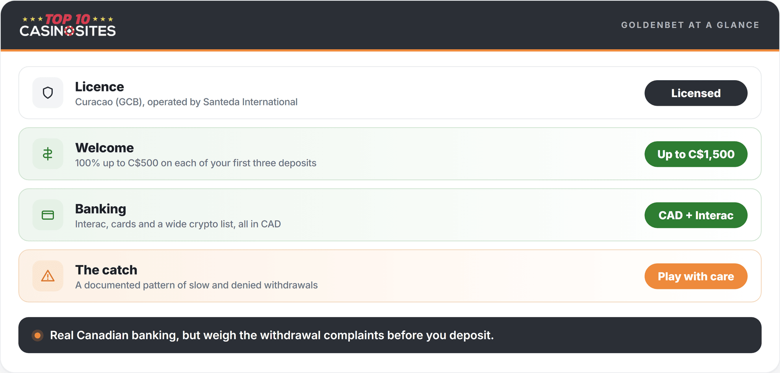
Task: Click the Real Canadian banking summary banner
Action: click(x=390, y=335)
